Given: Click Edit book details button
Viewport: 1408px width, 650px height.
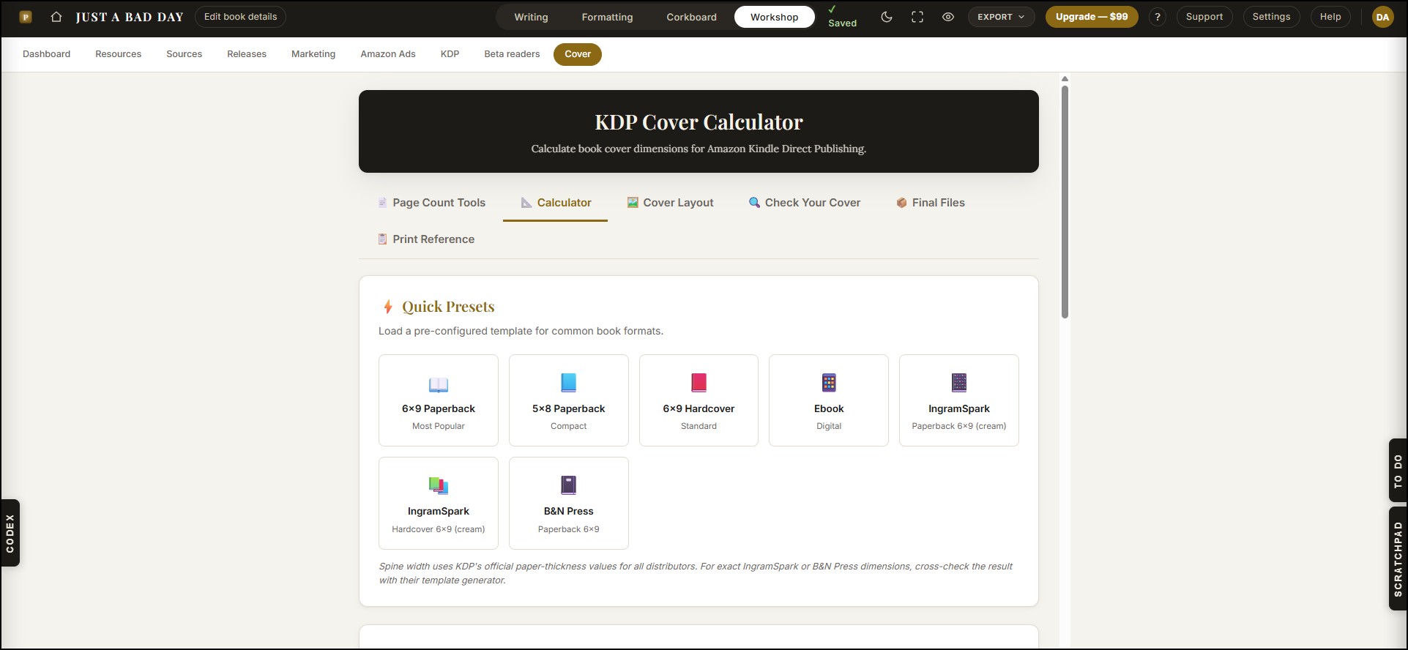Looking at the screenshot, I should pyautogui.click(x=240, y=17).
